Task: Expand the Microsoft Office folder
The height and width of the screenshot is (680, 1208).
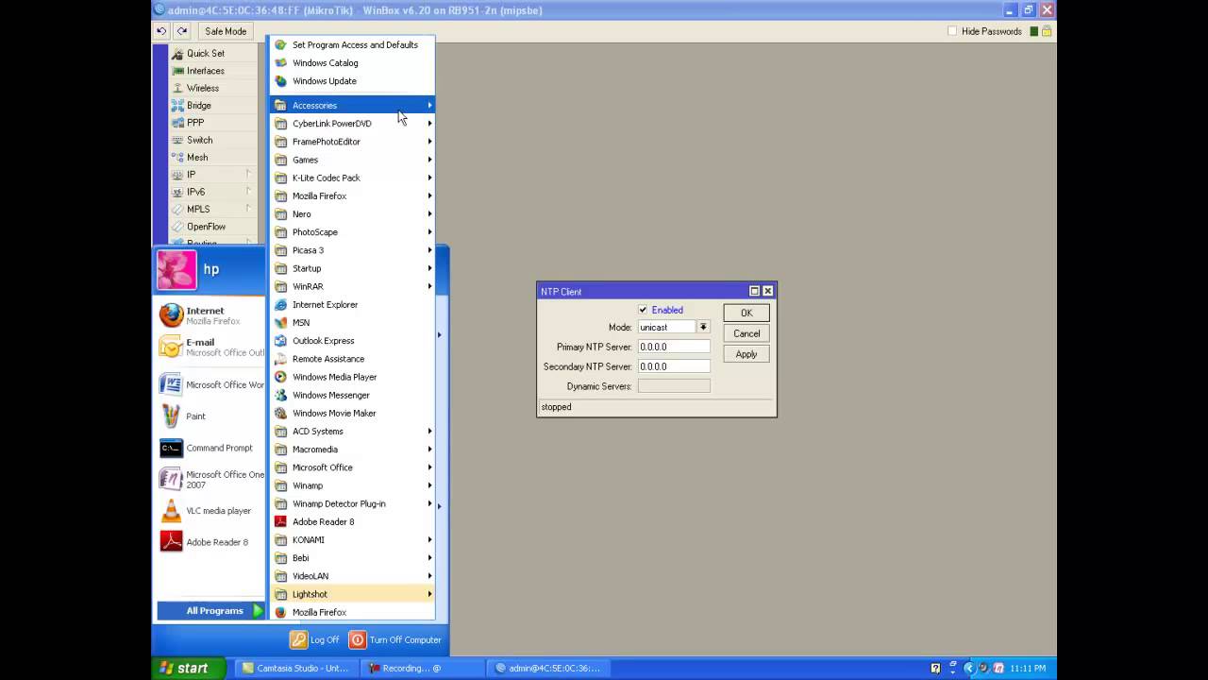Action: coord(352,467)
